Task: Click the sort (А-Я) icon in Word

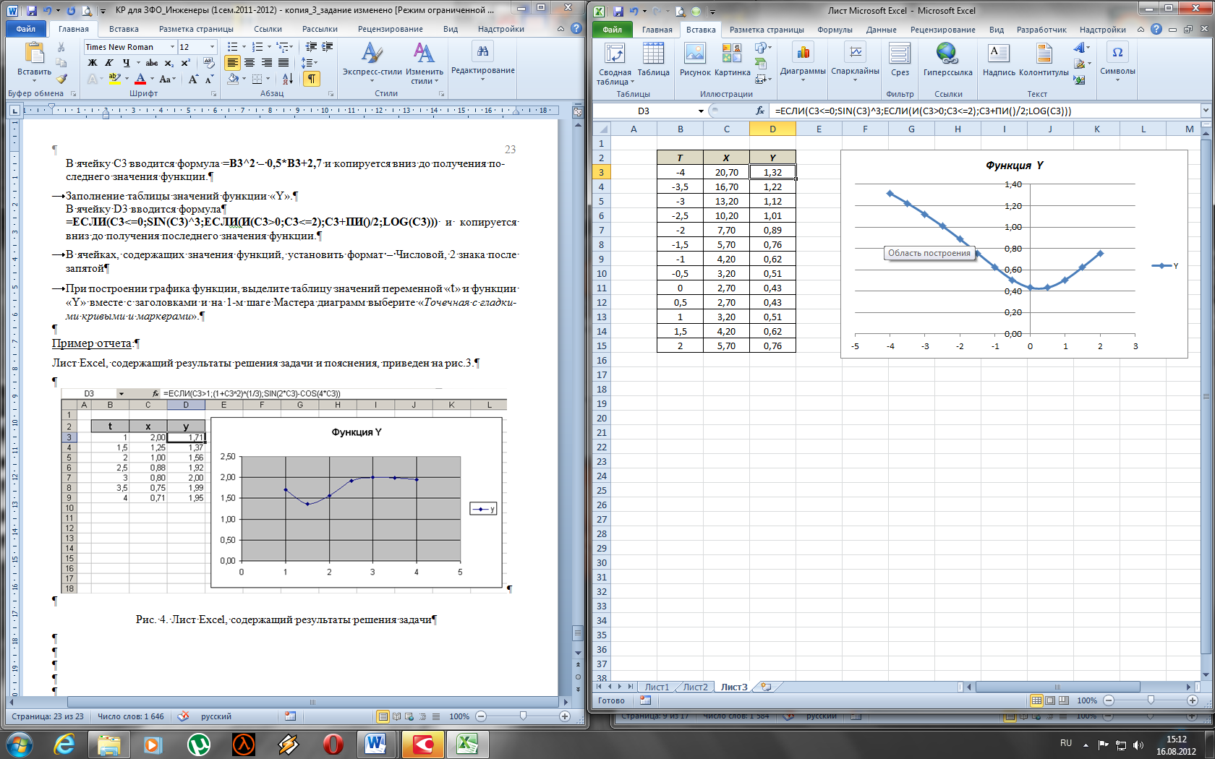Action: 287,79
